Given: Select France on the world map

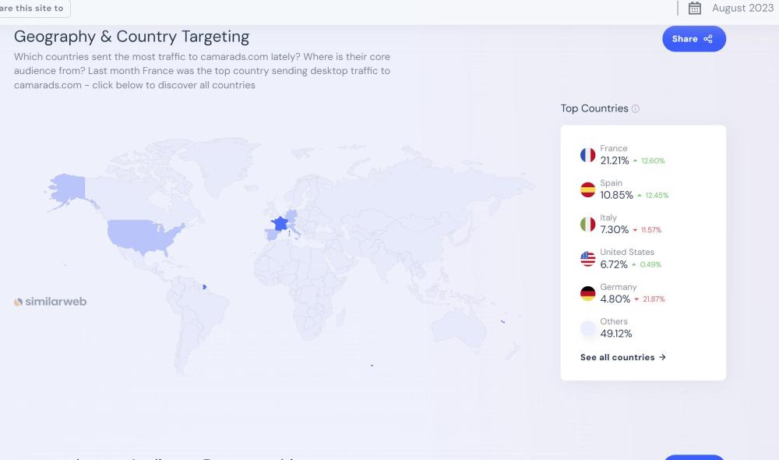Looking at the screenshot, I should (279, 224).
